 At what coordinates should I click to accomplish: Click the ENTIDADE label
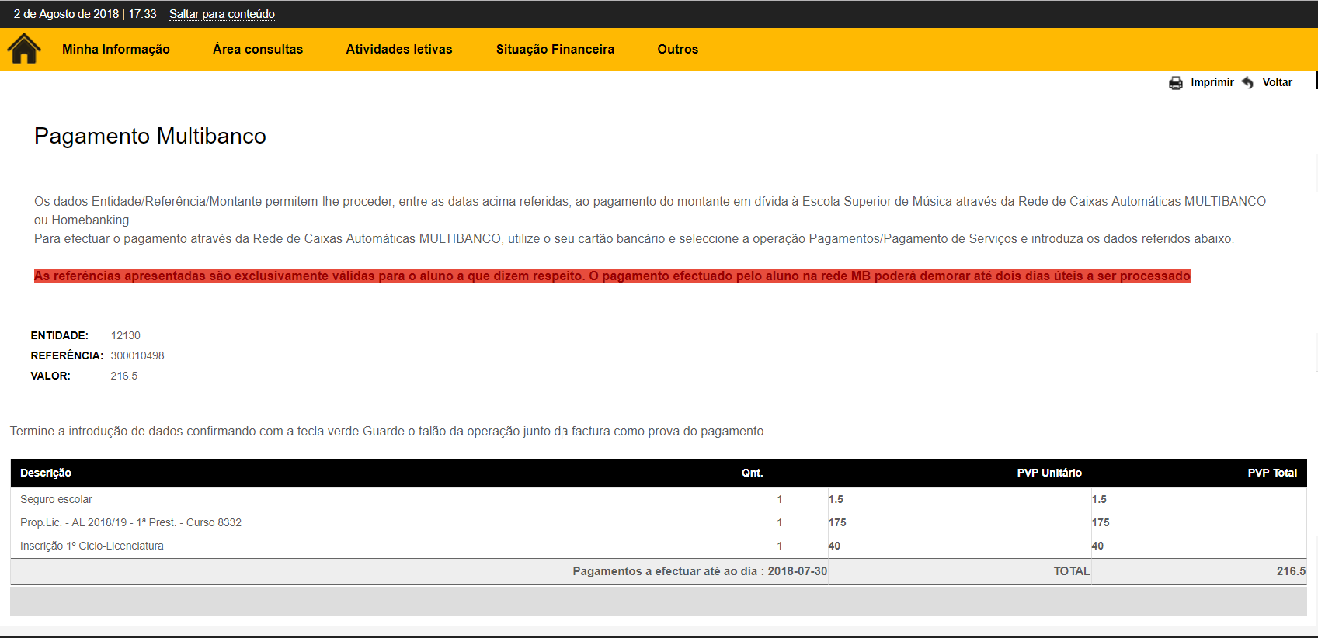click(x=60, y=335)
